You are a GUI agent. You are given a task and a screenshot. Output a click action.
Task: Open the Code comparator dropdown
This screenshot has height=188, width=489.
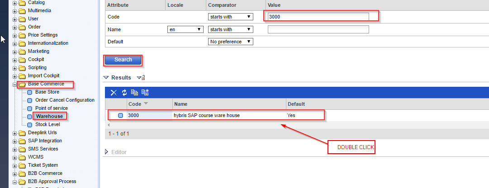230,17
